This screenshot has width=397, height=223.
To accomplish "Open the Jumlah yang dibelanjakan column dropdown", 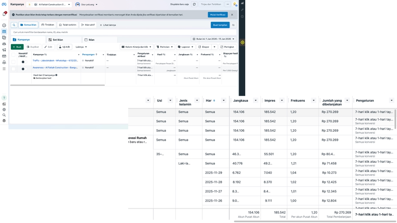I will point(347,100).
